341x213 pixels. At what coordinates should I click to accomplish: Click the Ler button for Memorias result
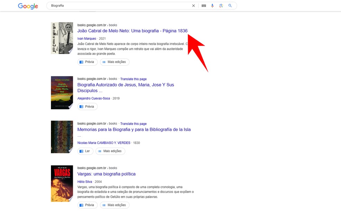85,151
